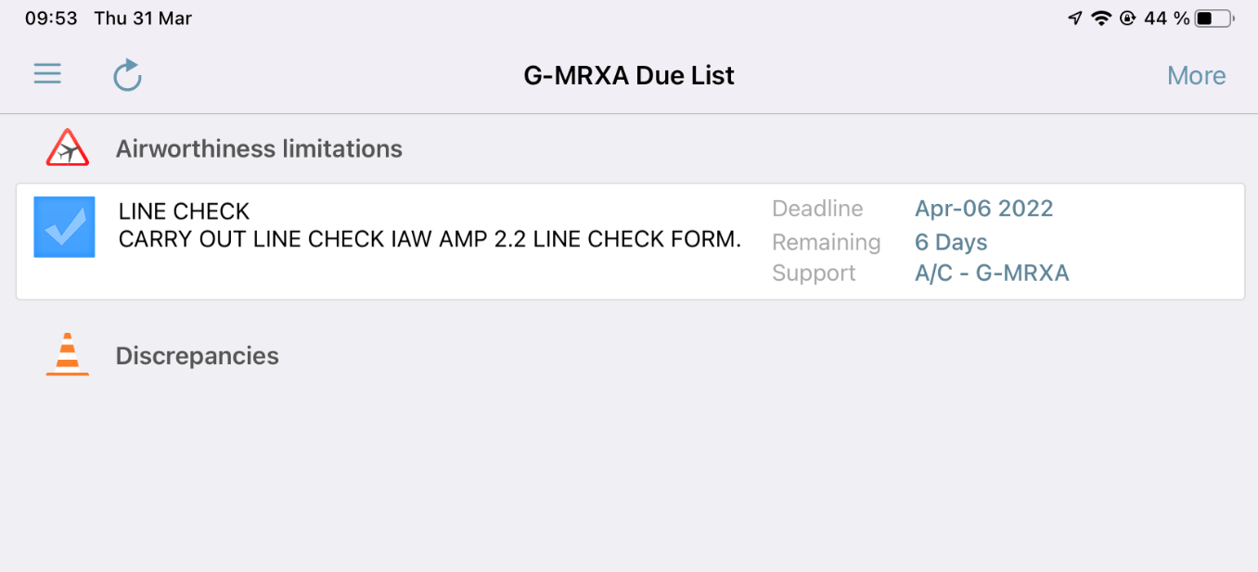Tap the Apr-06 2022 deadline value

click(x=983, y=209)
